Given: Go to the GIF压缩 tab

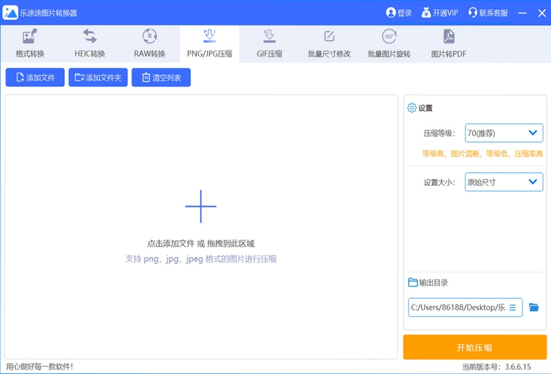Looking at the screenshot, I should 269,43.
